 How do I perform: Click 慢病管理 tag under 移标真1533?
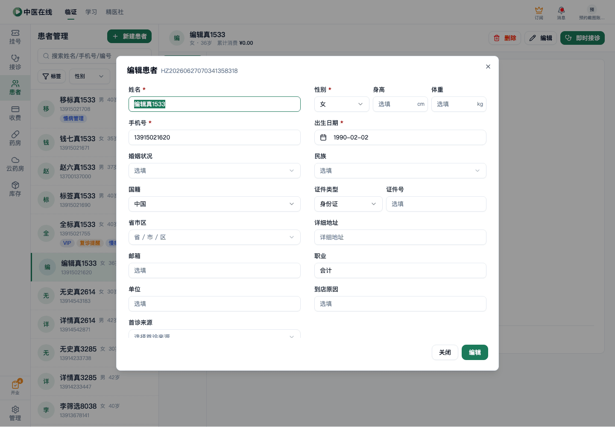(73, 119)
